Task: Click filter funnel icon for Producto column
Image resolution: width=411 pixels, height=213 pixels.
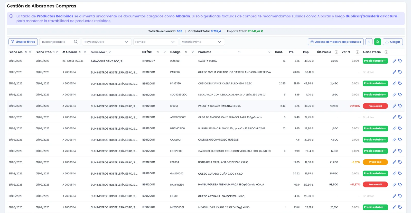Action: (x=269, y=52)
